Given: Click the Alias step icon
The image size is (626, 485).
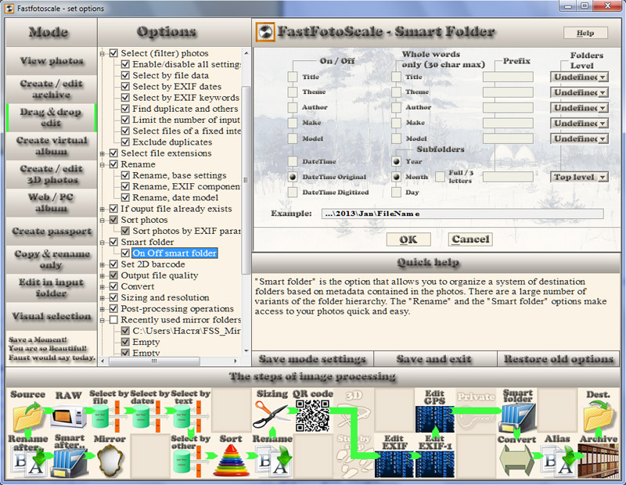Looking at the screenshot, I should tap(558, 462).
